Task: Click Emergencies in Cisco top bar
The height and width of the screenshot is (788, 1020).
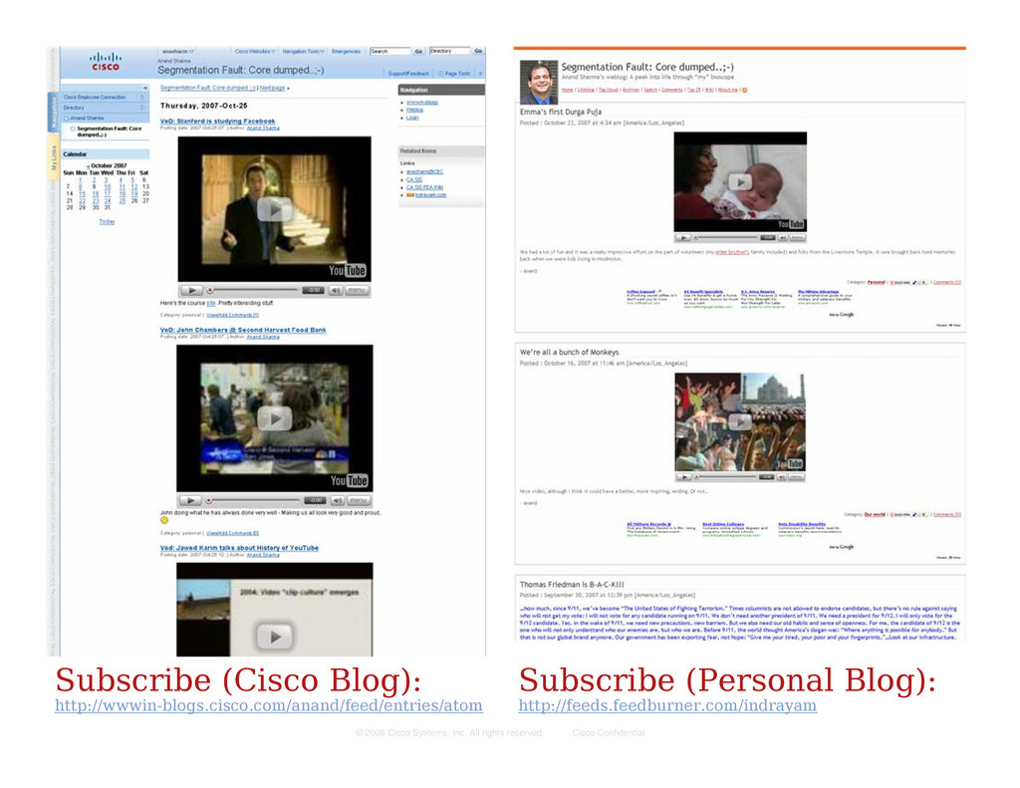Action: [x=346, y=51]
